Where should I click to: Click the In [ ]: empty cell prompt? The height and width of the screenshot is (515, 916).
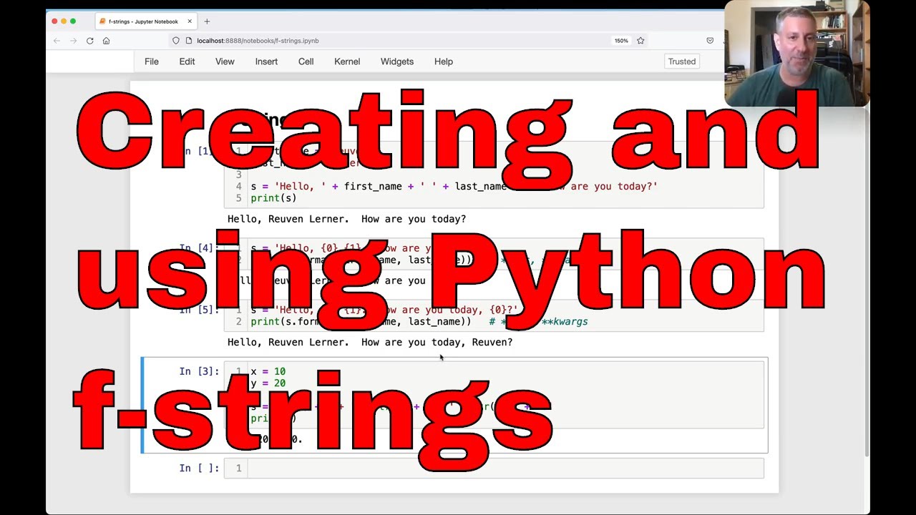pyautogui.click(x=199, y=469)
